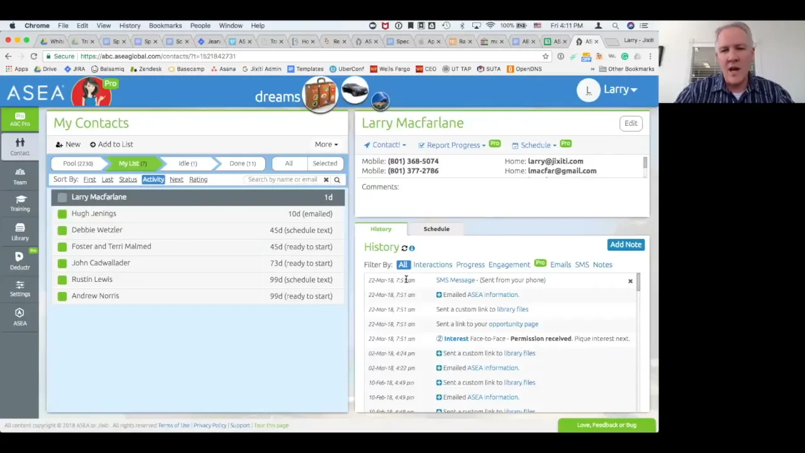
Task: Reload the page in Chrome
Action: pyautogui.click(x=33, y=56)
